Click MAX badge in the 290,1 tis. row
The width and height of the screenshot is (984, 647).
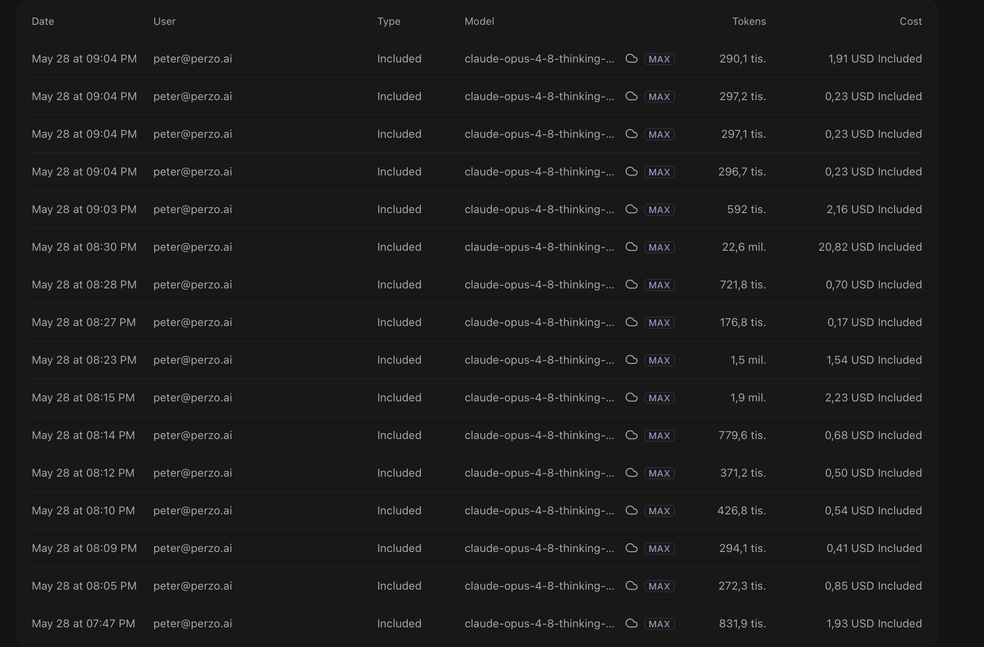(x=659, y=59)
